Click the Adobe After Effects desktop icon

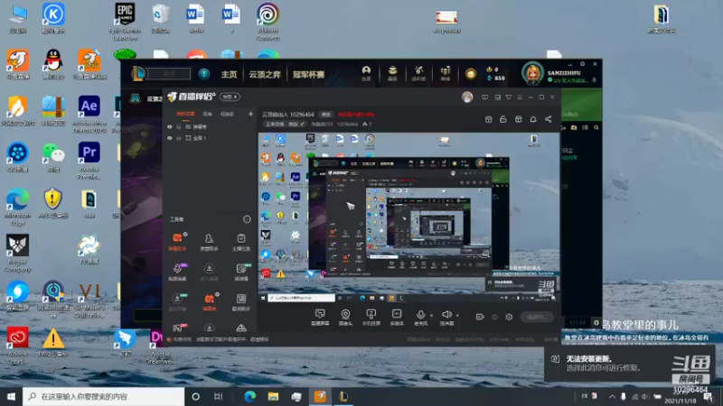[x=89, y=115]
